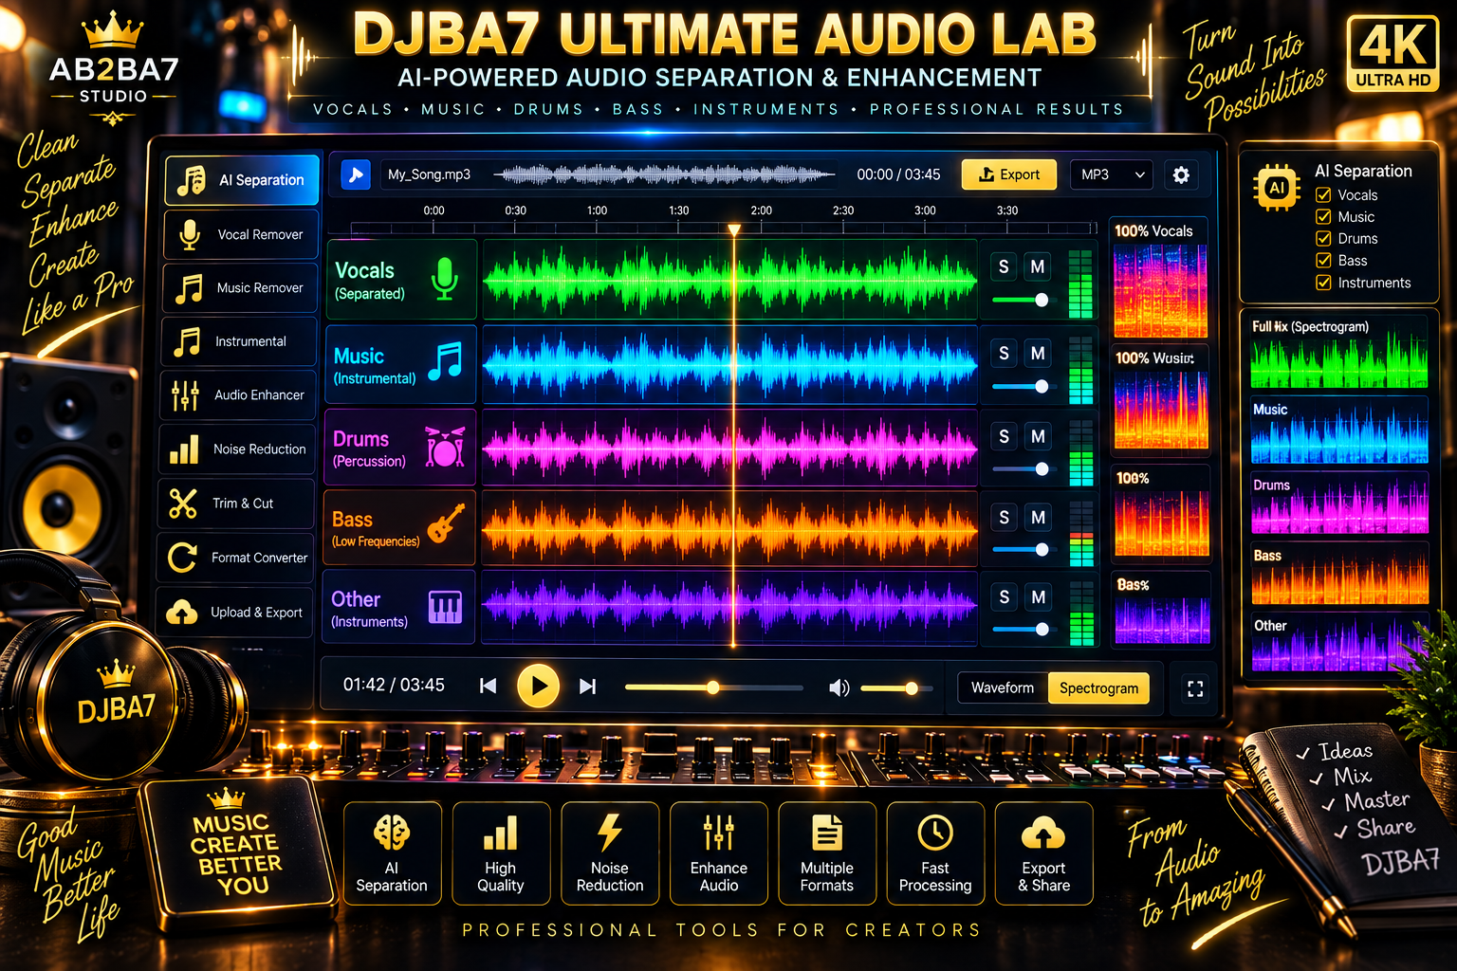
Task: Skip to next track
Action: coord(588,686)
